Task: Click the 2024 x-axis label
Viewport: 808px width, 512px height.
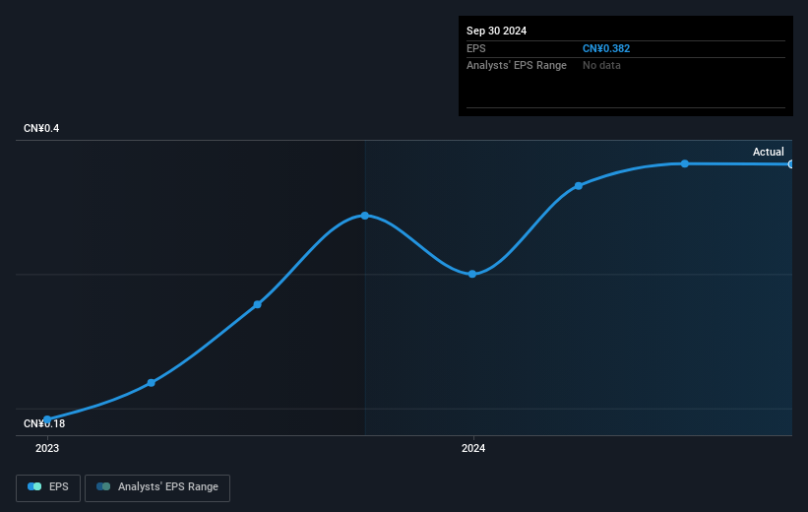Action: point(473,449)
